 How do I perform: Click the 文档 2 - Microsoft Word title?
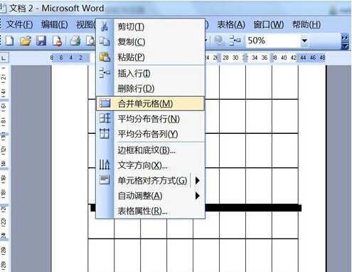(x=56, y=9)
